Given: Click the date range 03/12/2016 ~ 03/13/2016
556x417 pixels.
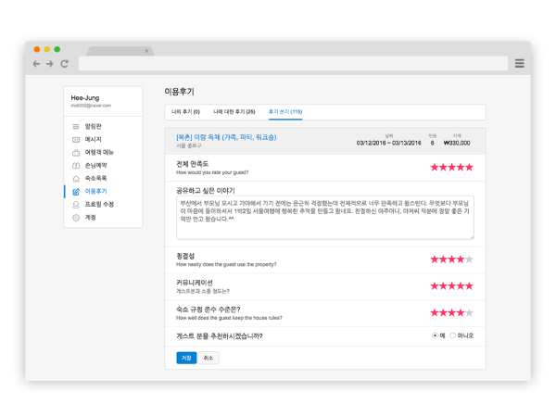Looking at the screenshot, I should (389, 143).
